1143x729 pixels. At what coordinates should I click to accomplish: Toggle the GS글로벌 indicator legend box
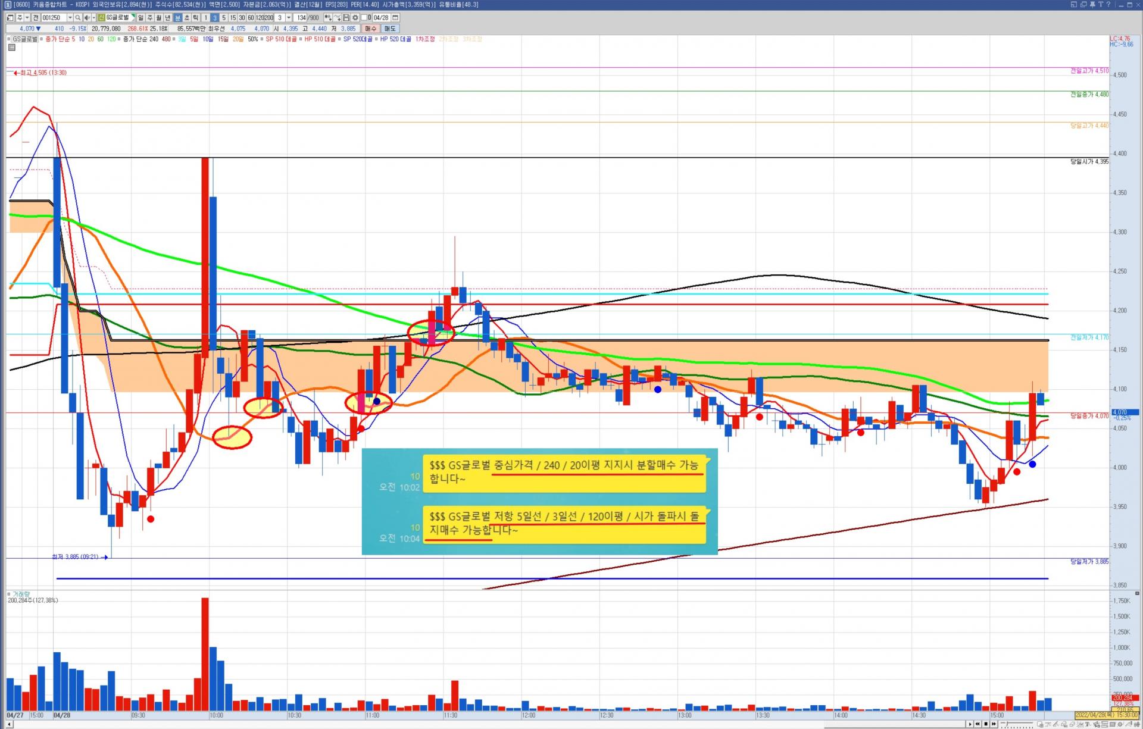[x=10, y=39]
